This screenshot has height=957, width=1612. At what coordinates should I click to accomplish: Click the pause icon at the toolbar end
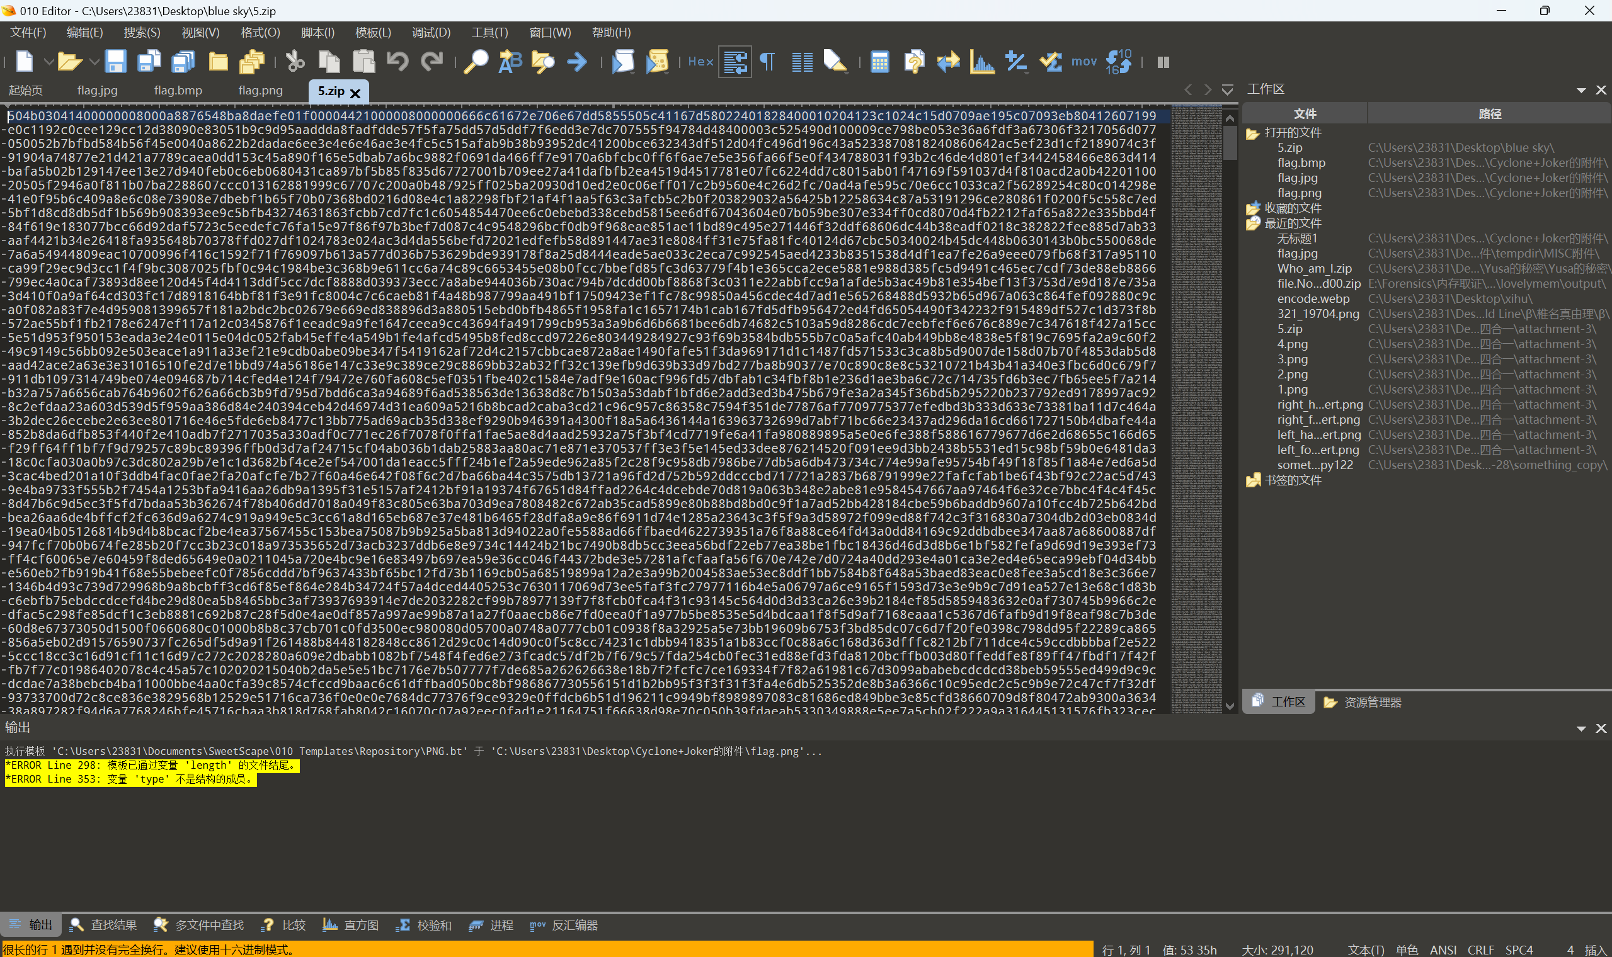(1163, 62)
